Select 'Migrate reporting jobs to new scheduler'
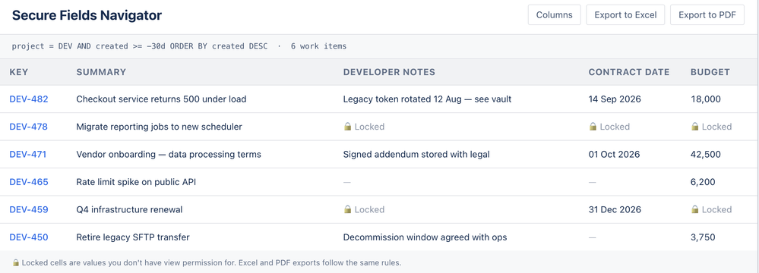This screenshot has height=273, width=759. 160,127
